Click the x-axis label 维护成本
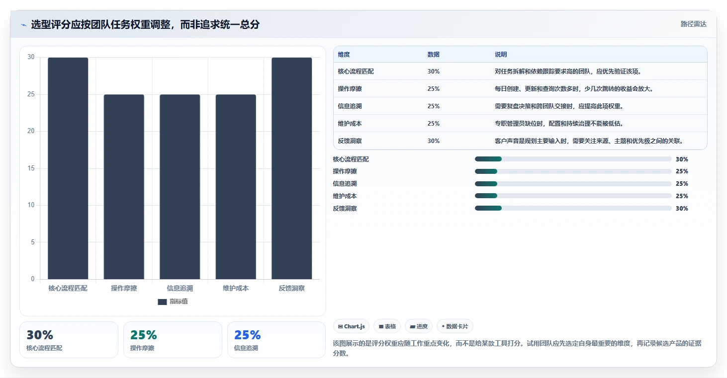The height and width of the screenshot is (378, 727). click(236, 288)
